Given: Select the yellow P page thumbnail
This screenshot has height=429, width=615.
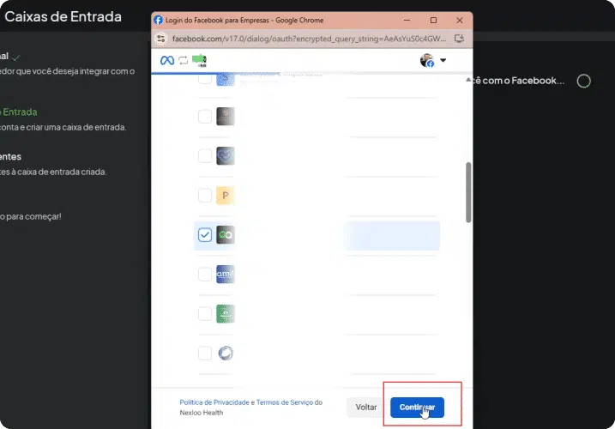Looking at the screenshot, I should point(226,196).
